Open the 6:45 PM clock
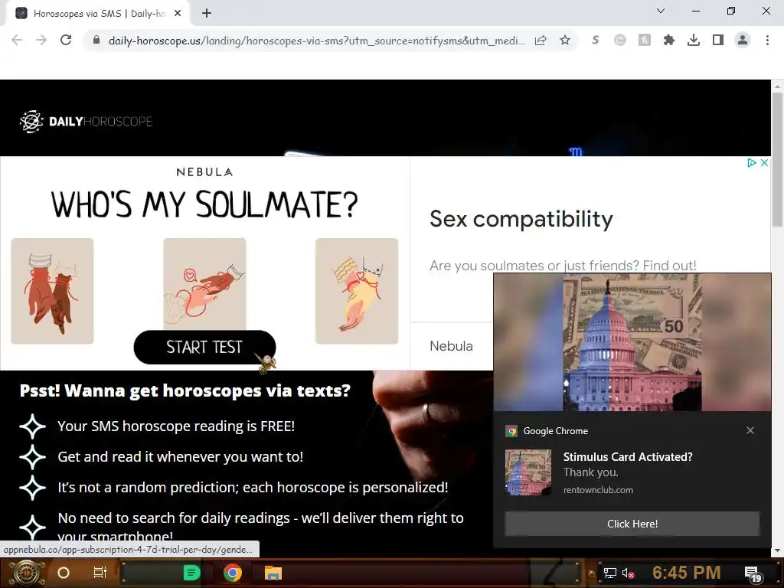Image resolution: width=784 pixels, height=588 pixels. pos(687,573)
